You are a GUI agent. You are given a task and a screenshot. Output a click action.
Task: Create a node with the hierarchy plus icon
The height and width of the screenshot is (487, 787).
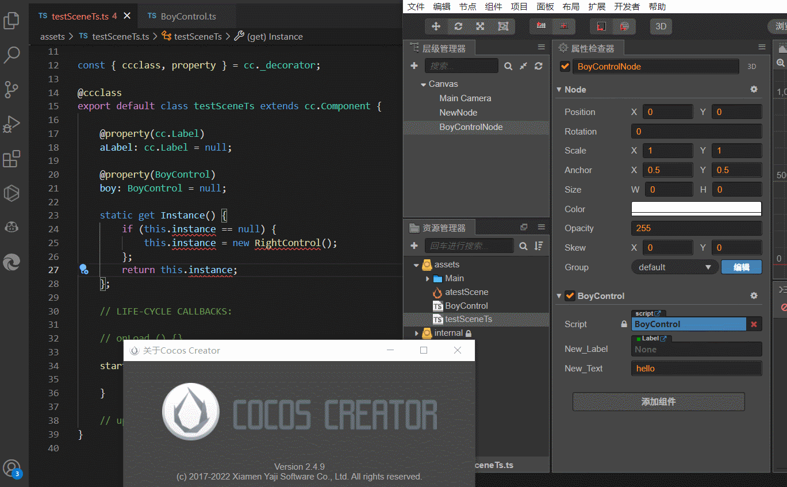(x=414, y=66)
